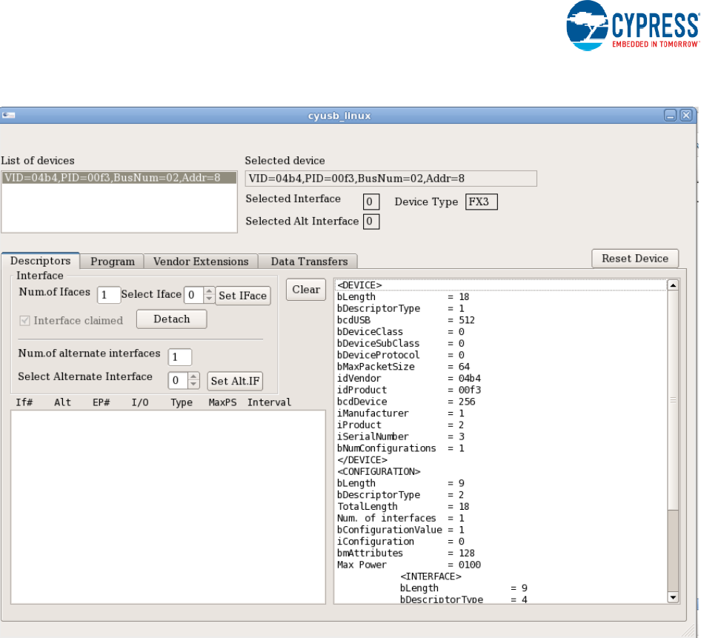Viewport: 701px width, 638px height.
Task: Select the VID=04b4 device in device list
Action: (x=119, y=178)
